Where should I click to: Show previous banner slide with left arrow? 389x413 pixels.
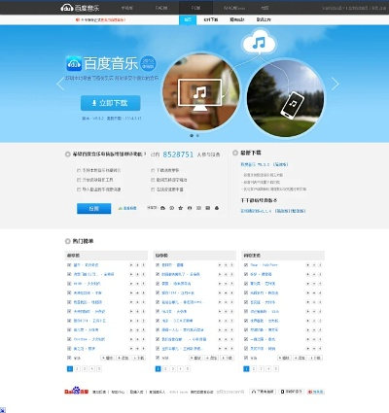tap(60, 84)
